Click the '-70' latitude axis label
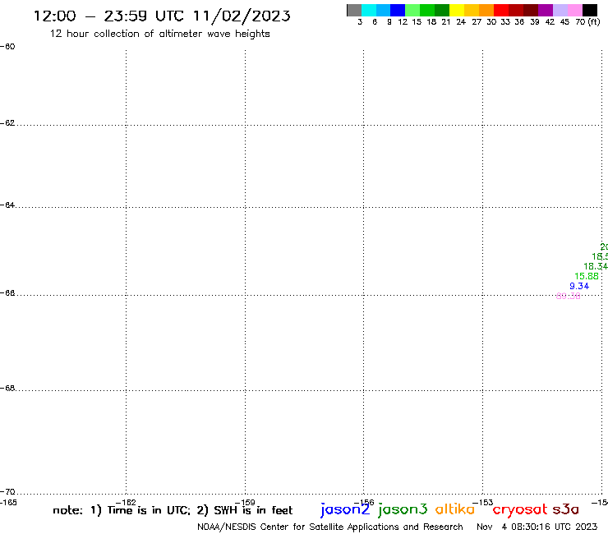The height and width of the screenshot is (534, 608). 7,492
